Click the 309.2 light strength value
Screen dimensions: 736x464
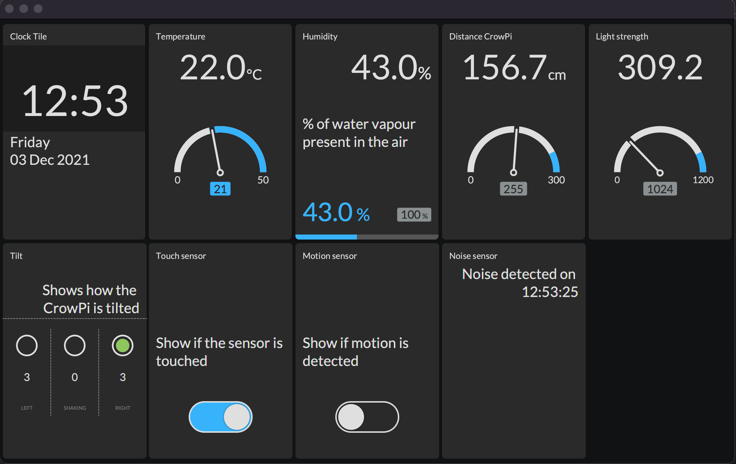(x=660, y=68)
